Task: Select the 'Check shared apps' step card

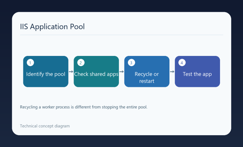Action: (96, 71)
